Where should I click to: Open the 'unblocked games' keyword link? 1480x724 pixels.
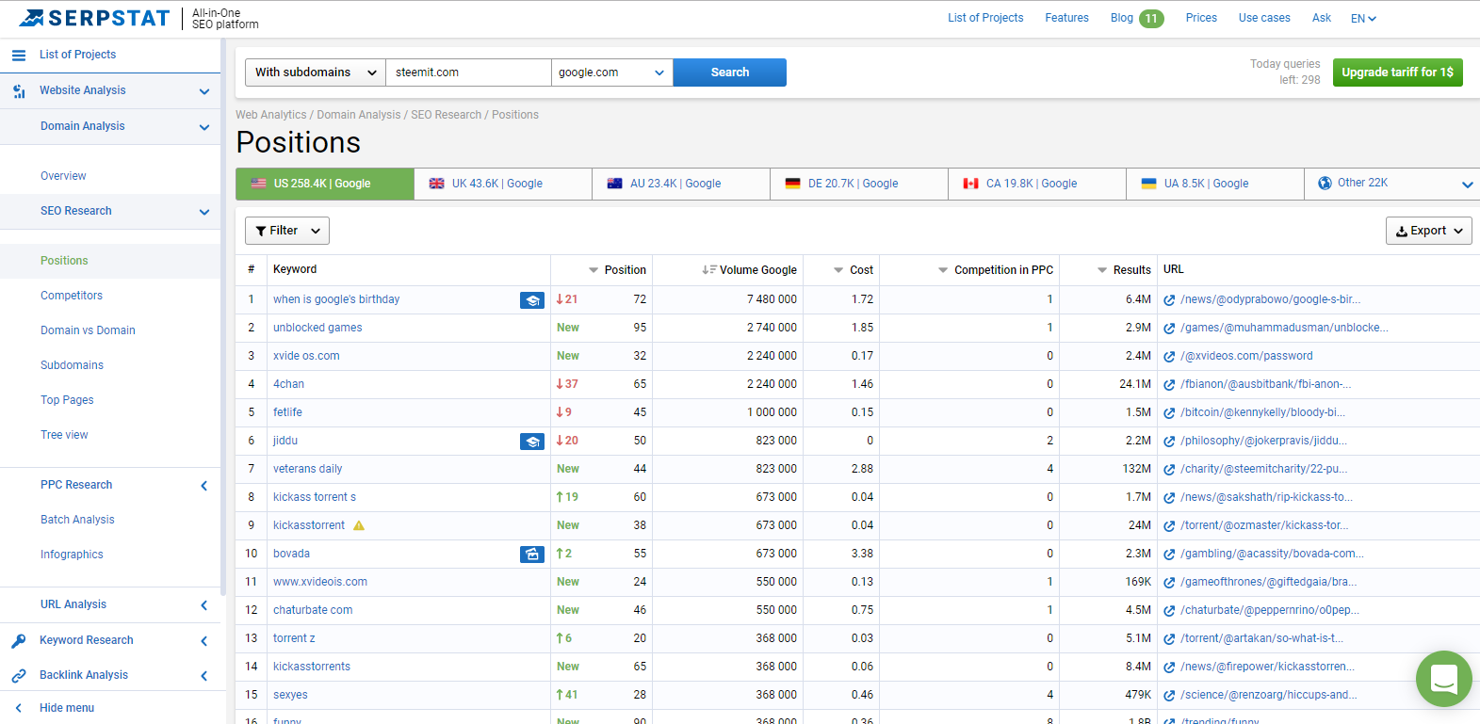tap(317, 328)
